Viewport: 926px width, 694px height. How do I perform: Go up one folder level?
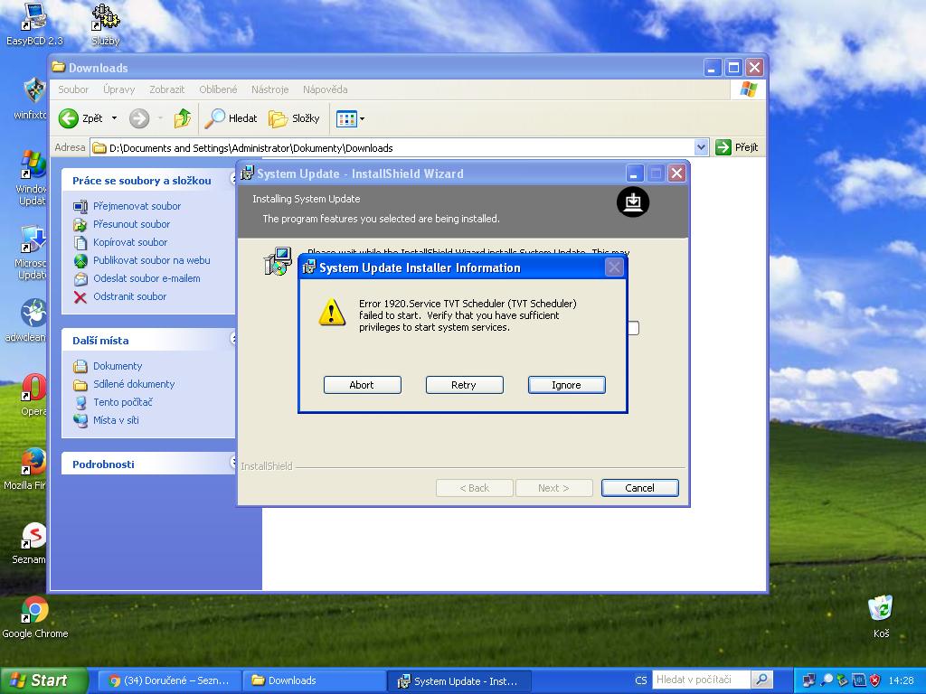click(183, 118)
